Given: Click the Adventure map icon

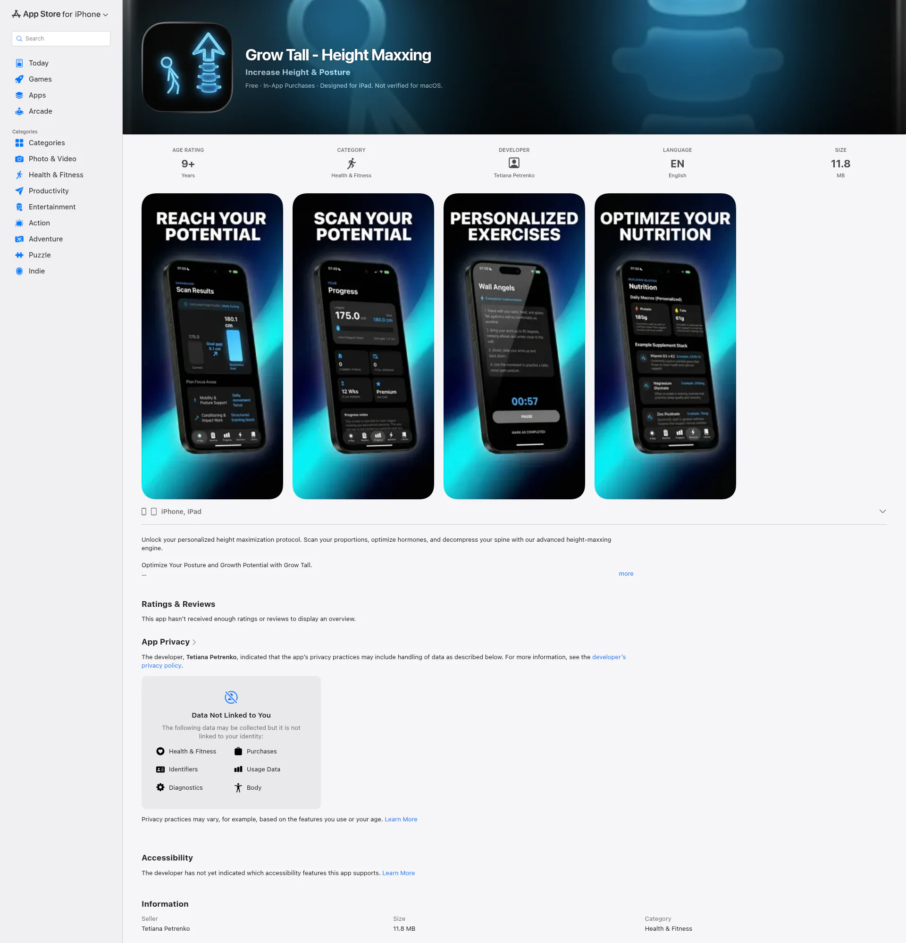Looking at the screenshot, I should pyautogui.click(x=19, y=239).
